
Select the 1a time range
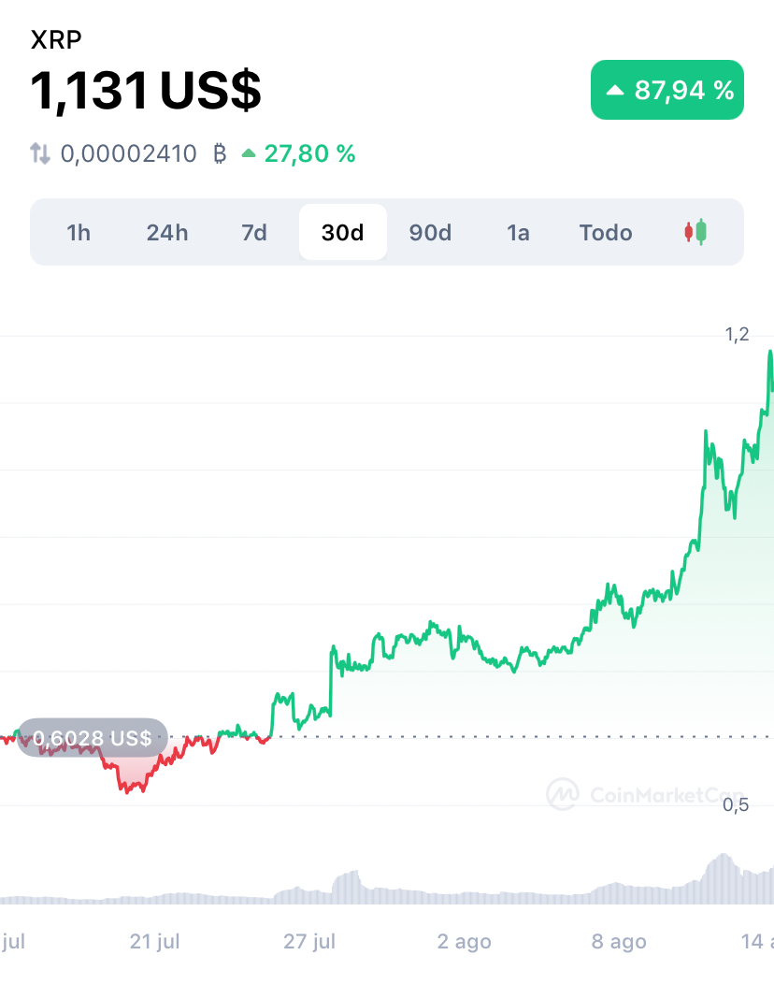(x=518, y=232)
